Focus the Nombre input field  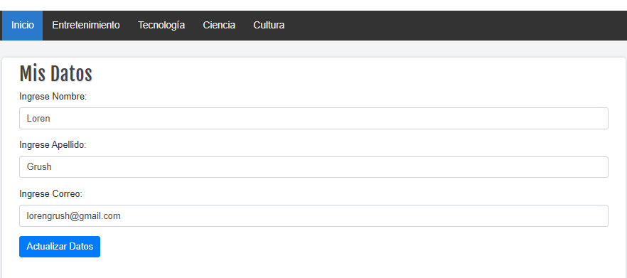[313, 119]
